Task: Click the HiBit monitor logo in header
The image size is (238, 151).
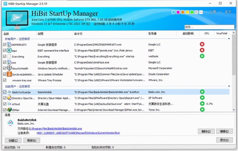Action: (x=17, y=20)
